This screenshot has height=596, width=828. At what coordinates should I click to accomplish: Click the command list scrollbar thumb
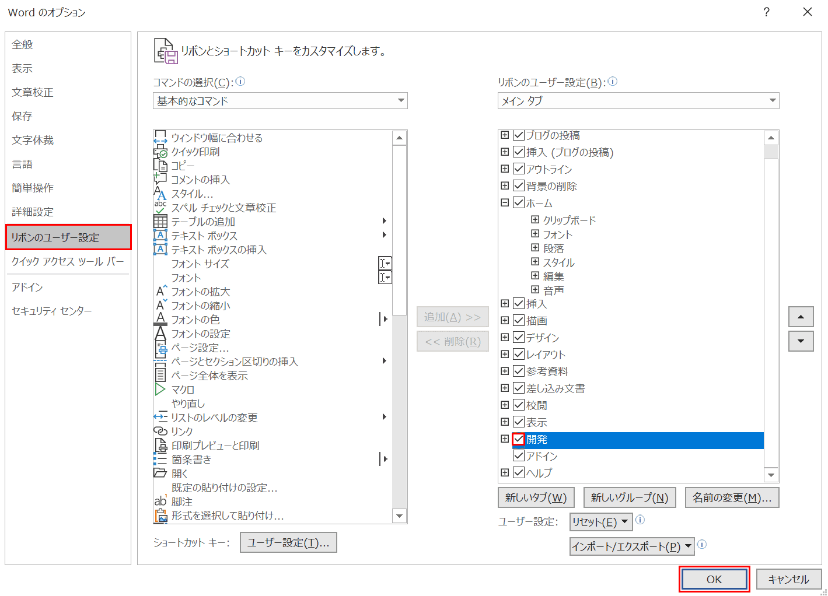pyautogui.click(x=399, y=230)
